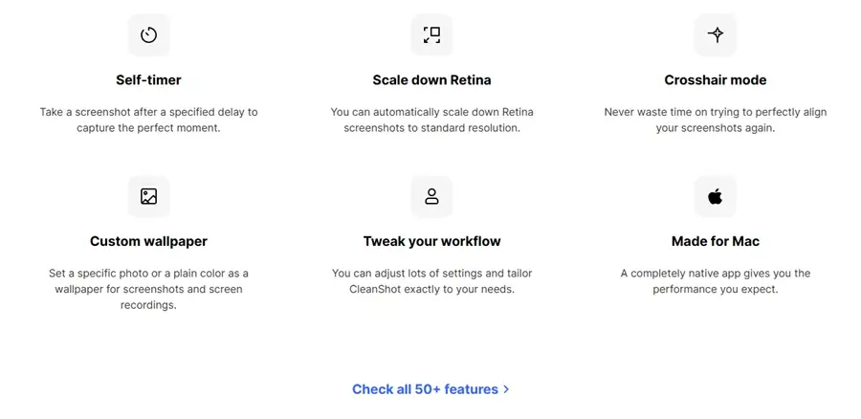Click the completely native app description
Image resolution: width=861 pixels, height=419 pixels.
coord(715,280)
